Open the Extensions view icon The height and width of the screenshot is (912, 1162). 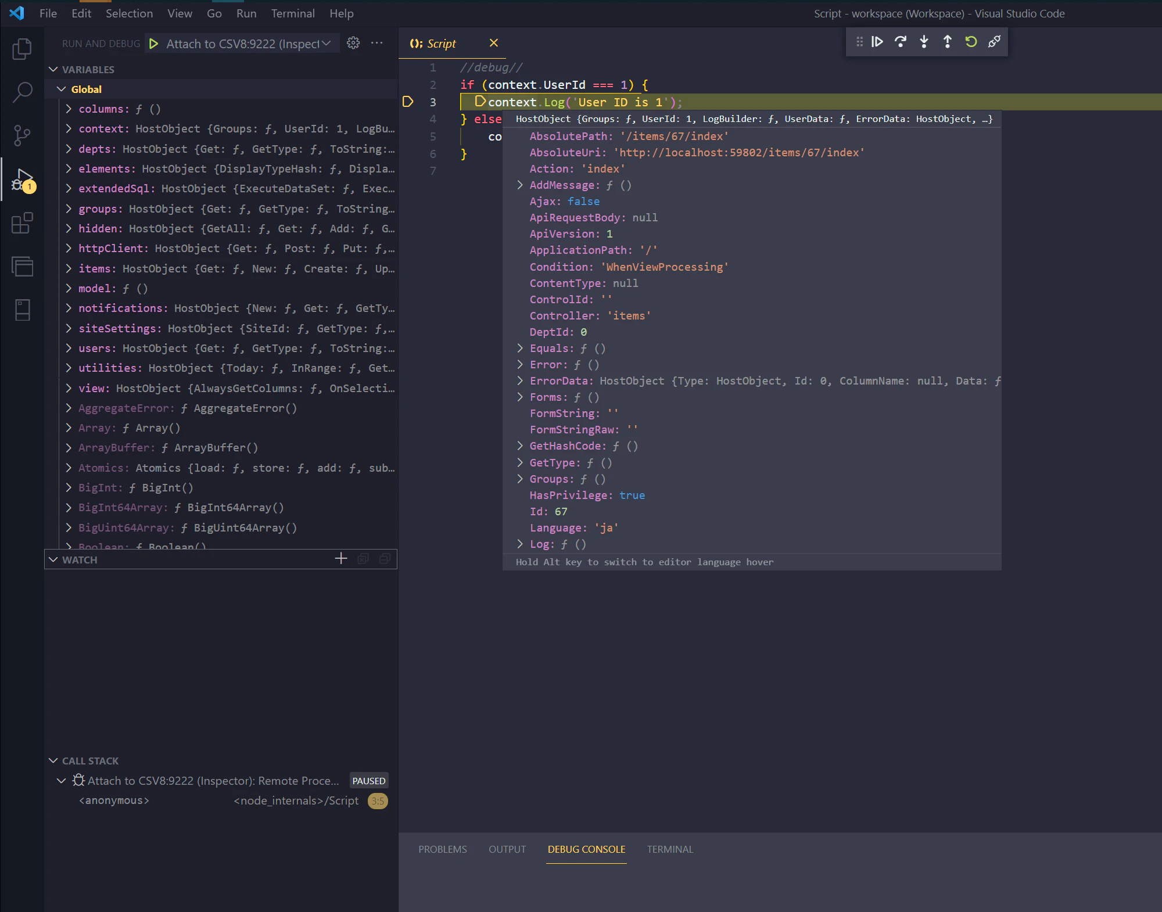[x=22, y=223]
